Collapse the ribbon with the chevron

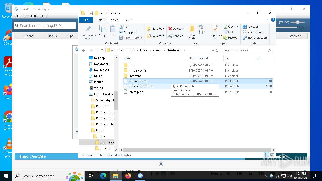[268, 20]
